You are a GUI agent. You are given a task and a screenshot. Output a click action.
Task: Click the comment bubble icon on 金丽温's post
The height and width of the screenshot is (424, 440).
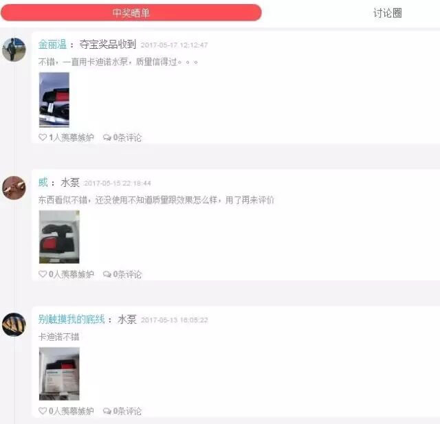click(107, 137)
